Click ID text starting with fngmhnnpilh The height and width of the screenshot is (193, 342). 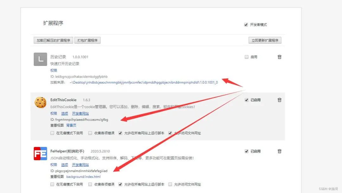79,120
